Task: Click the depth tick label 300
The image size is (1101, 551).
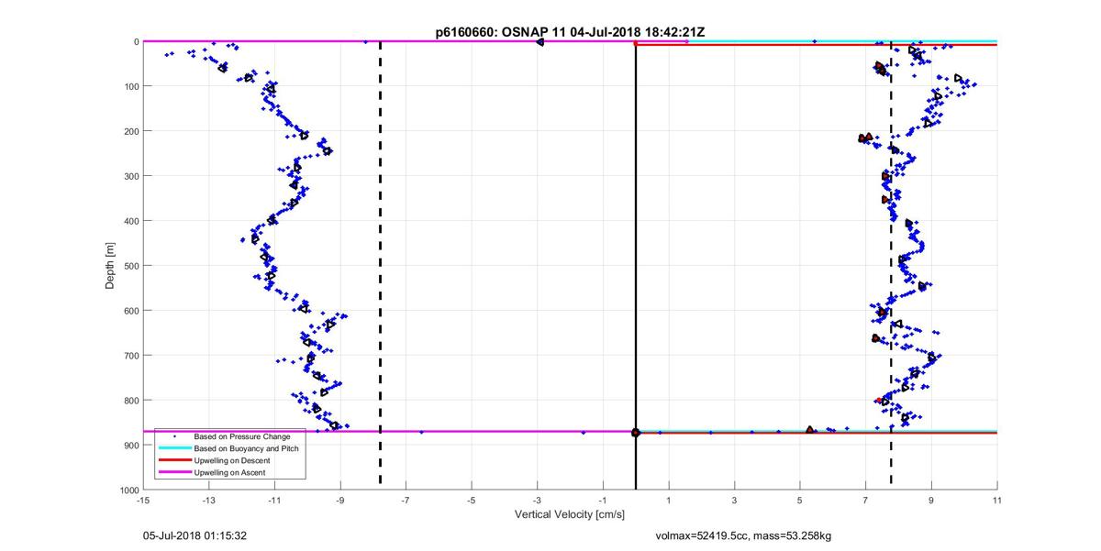Action: [130, 176]
